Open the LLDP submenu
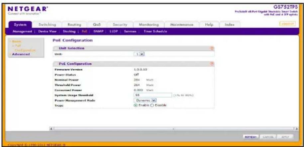The height and width of the screenshot is (147, 304). click(x=114, y=32)
